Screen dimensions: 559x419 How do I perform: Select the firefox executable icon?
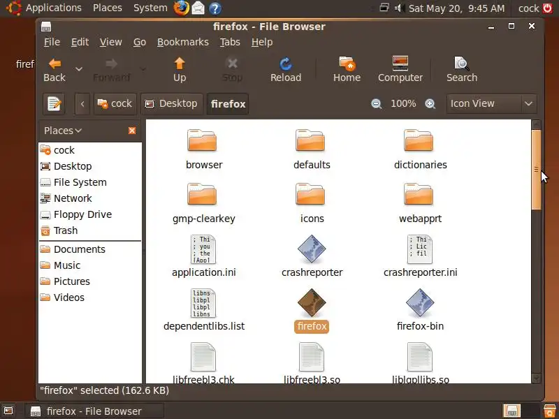tap(312, 302)
